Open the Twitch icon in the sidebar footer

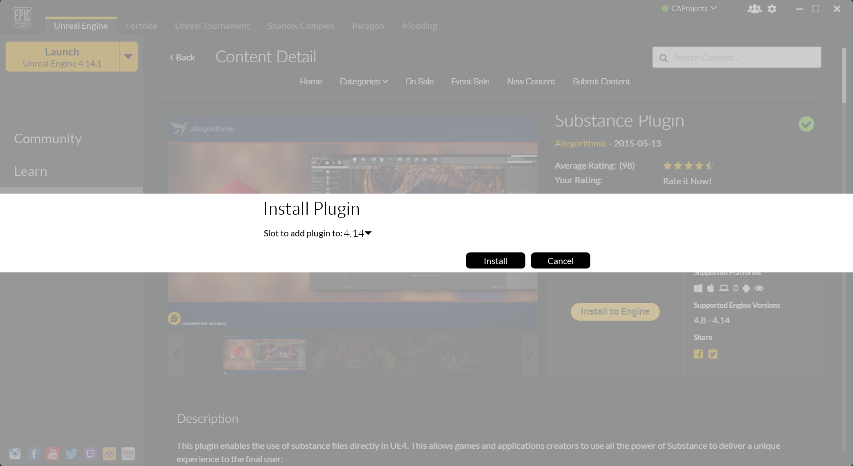91,454
